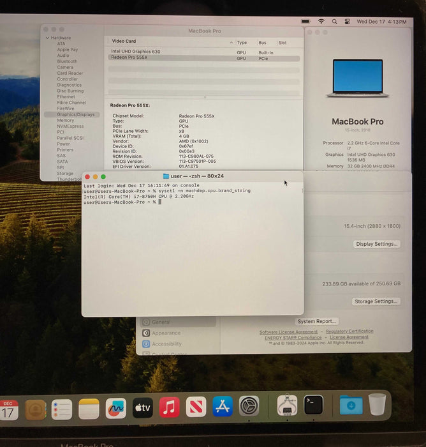Select the Intel UHD Graphics 630 row
The height and width of the screenshot is (447, 426).
coord(203,52)
